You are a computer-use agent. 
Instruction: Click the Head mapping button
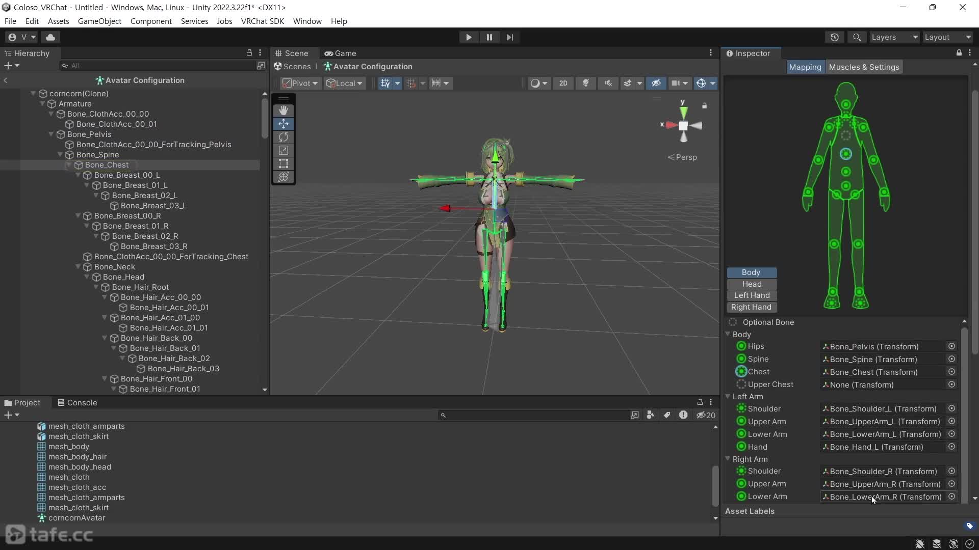pyautogui.click(x=752, y=284)
